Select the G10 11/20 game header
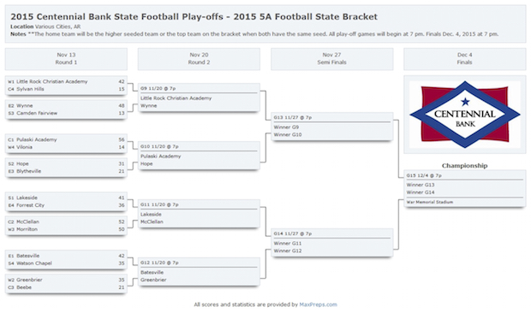This screenshot has width=531, height=313. 159,146
